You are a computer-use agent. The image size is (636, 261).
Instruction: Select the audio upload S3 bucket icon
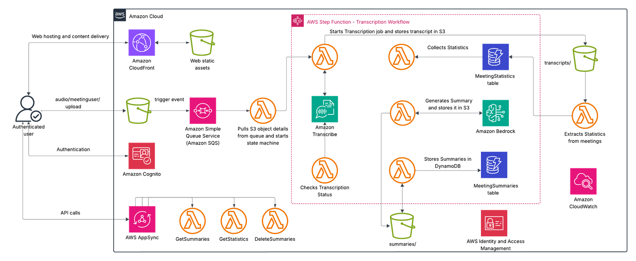click(x=138, y=110)
